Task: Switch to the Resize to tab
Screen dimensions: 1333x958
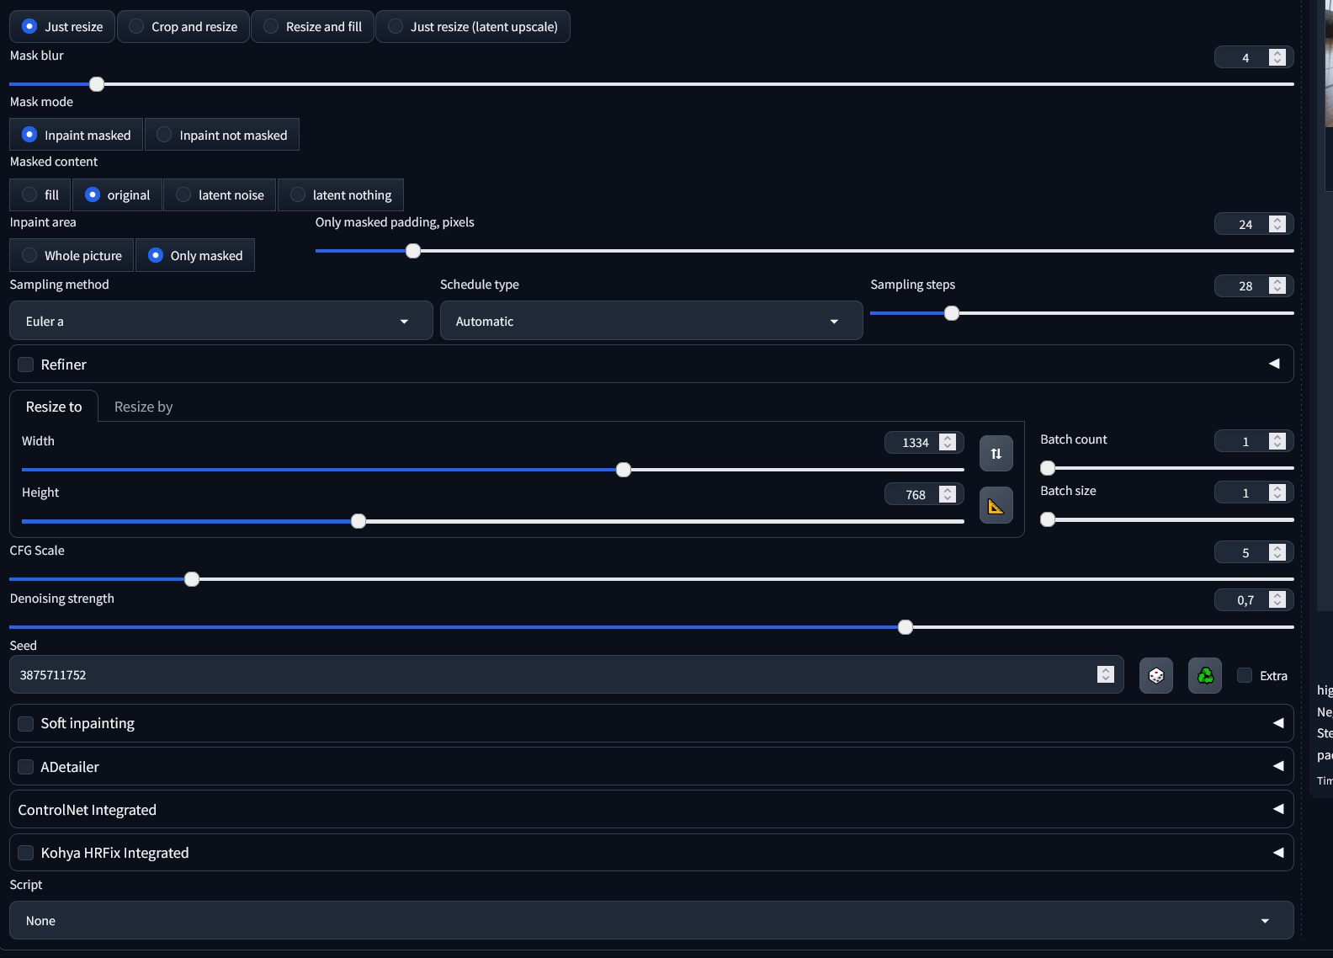Action: point(54,407)
